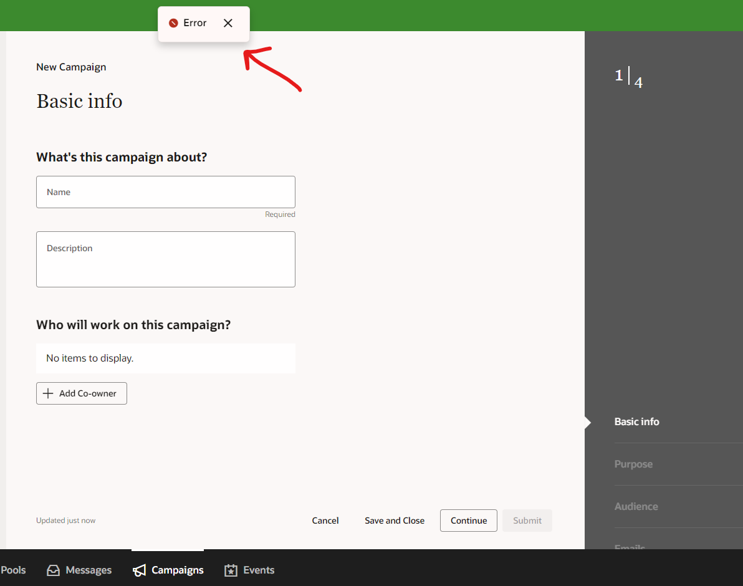Cancel the new campaign

coord(325,521)
